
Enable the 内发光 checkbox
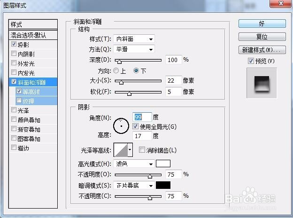pyautogui.click(x=14, y=72)
